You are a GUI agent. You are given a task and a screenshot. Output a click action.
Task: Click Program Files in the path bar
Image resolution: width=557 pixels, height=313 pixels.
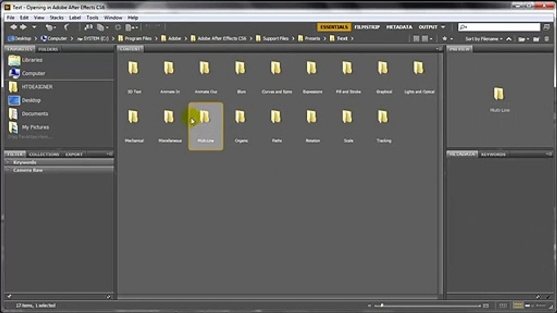point(135,39)
